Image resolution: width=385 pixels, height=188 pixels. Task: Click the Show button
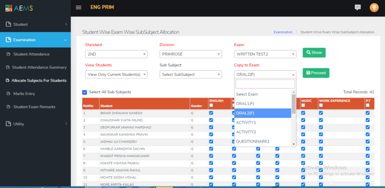coord(314,53)
